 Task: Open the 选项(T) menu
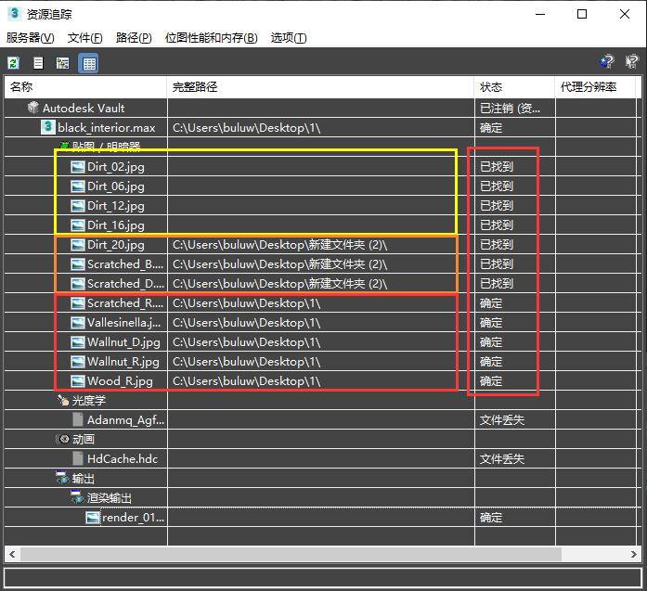tap(289, 38)
